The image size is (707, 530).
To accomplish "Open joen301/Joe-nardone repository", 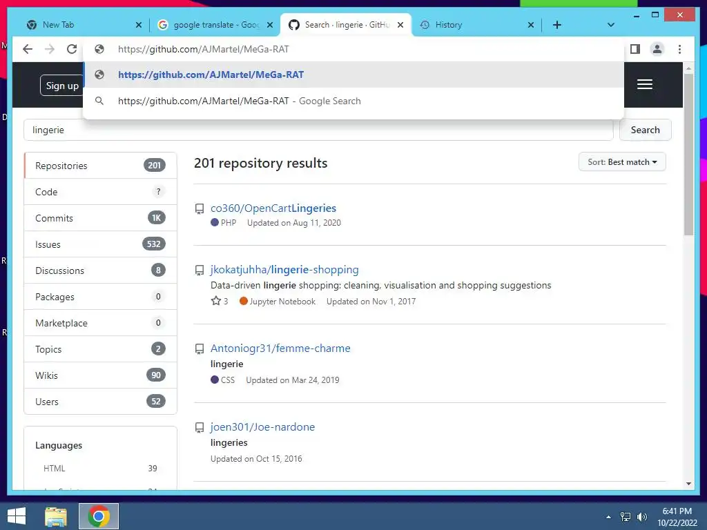I will [262, 426].
